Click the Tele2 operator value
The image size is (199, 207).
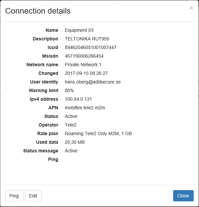tap(71, 125)
